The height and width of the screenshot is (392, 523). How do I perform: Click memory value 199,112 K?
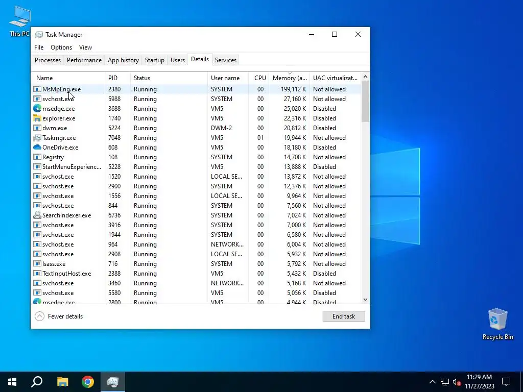[293, 89]
